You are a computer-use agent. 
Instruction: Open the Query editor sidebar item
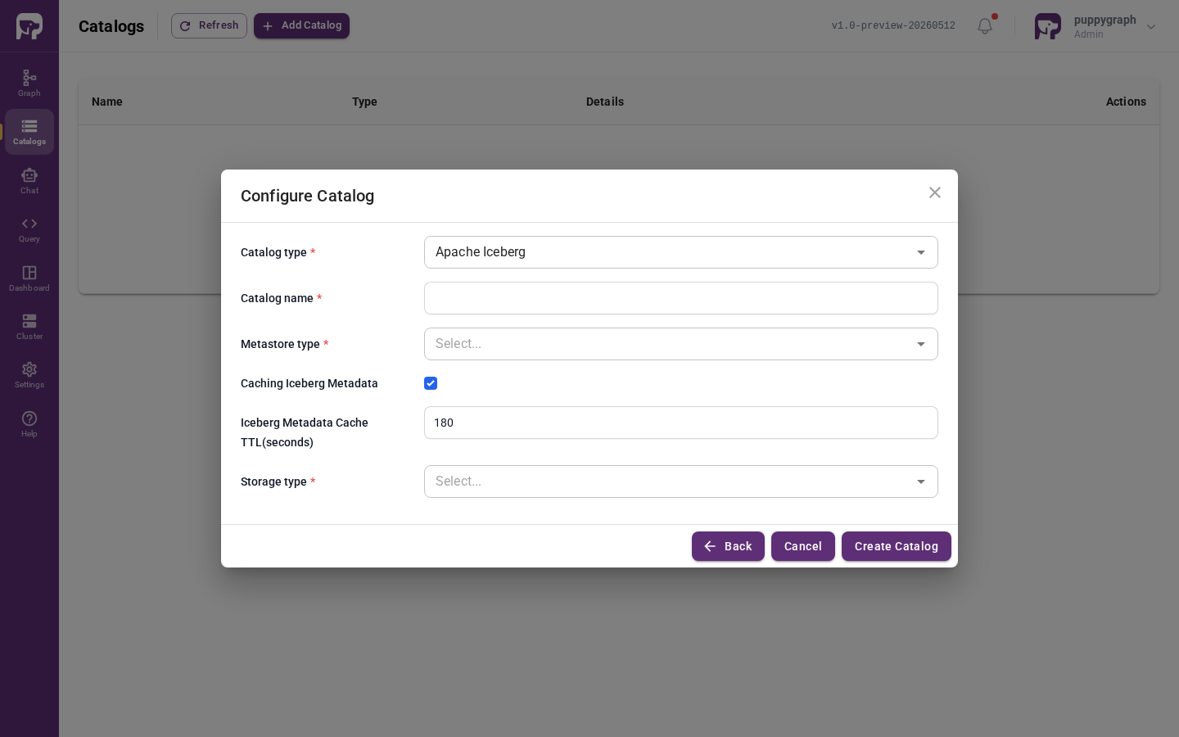(x=29, y=229)
